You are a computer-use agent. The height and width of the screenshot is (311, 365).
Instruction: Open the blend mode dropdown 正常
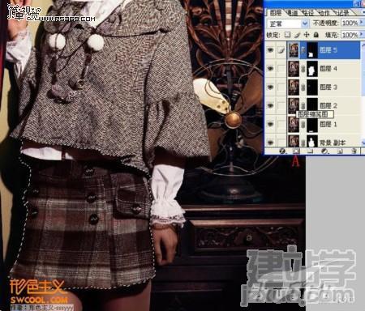click(x=288, y=23)
